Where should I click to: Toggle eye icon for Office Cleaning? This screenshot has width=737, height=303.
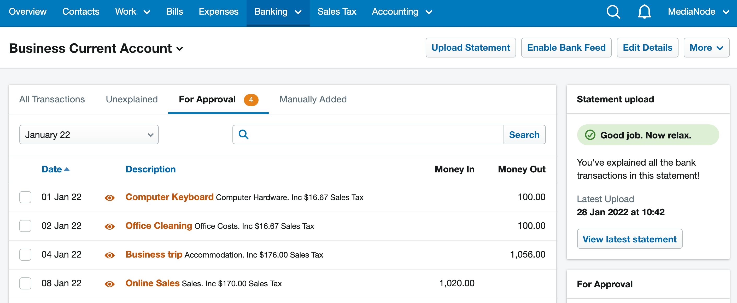point(110,227)
